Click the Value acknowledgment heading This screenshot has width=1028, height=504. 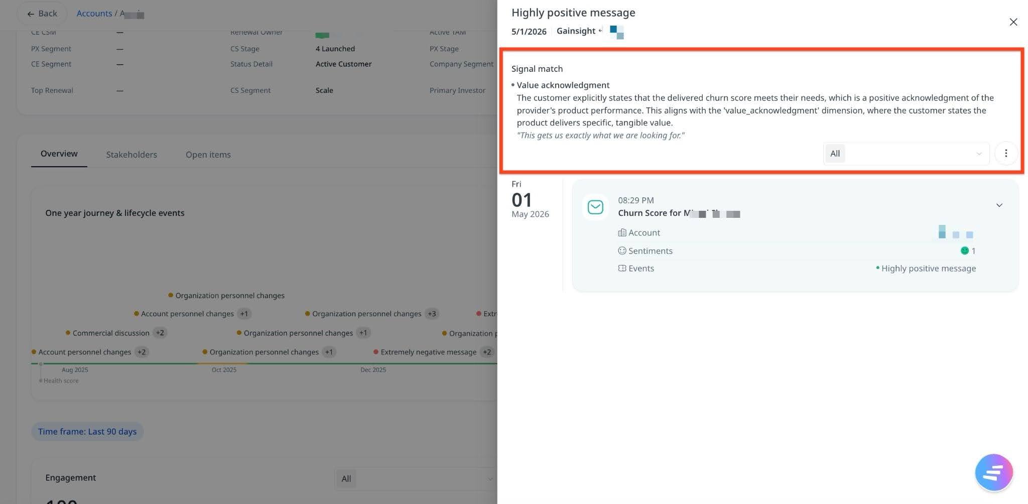point(563,85)
